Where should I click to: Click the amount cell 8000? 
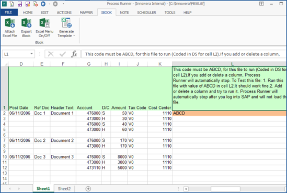tap(119, 157)
